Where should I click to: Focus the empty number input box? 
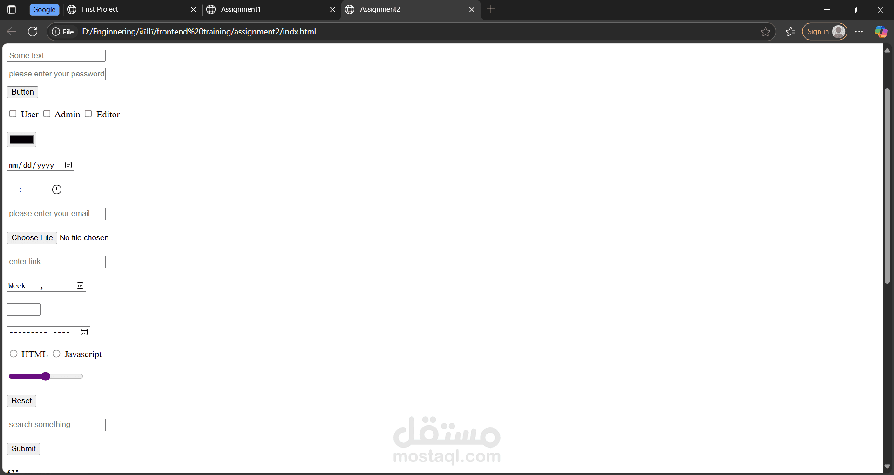point(24,309)
